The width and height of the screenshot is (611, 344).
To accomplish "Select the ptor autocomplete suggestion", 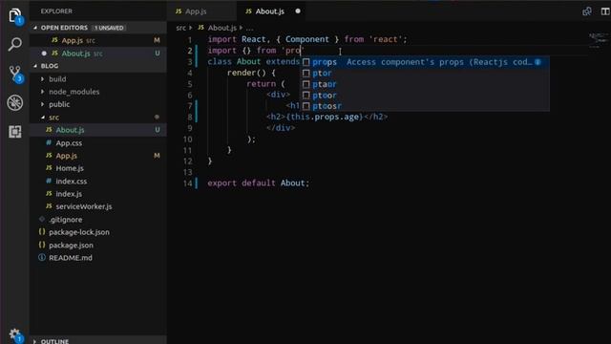I will click(x=425, y=74).
